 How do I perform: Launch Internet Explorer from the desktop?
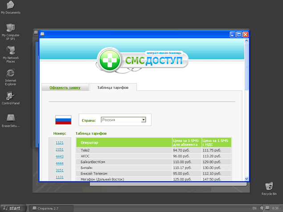(x=10, y=73)
